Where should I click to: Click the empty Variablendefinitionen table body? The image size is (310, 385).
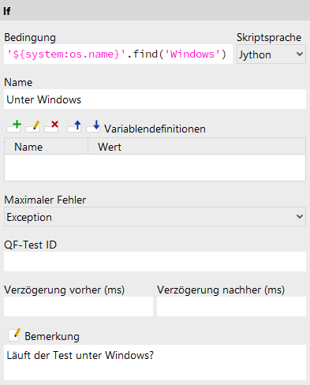pos(155,167)
